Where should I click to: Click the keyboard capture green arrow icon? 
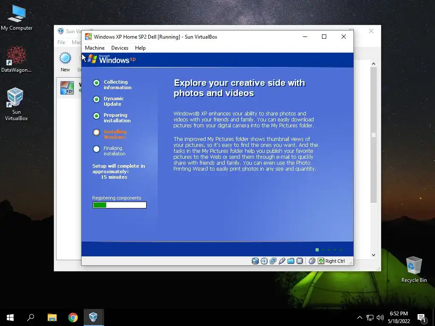coord(321,261)
